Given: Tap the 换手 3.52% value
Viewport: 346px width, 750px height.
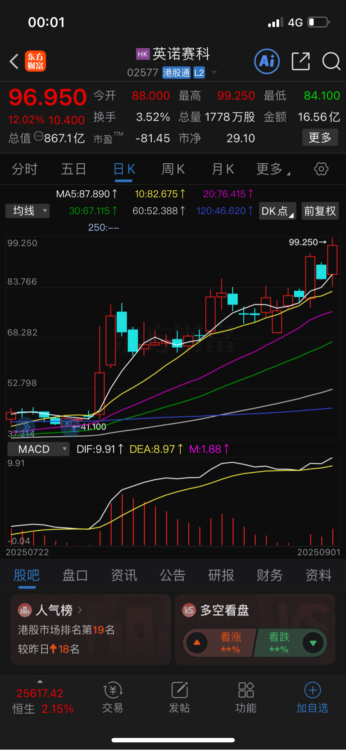Looking at the screenshot, I should pyautogui.click(x=153, y=117).
